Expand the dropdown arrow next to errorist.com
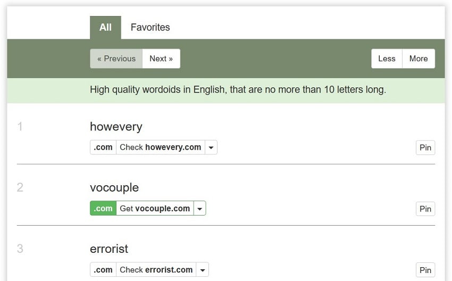This screenshot has height=281, width=452. click(x=203, y=270)
